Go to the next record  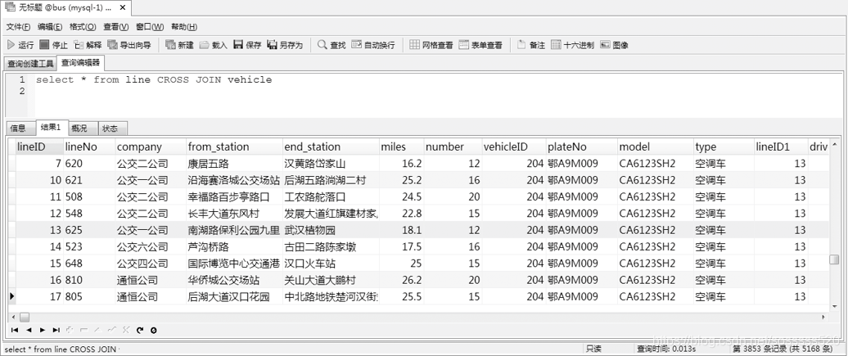click(x=43, y=330)
